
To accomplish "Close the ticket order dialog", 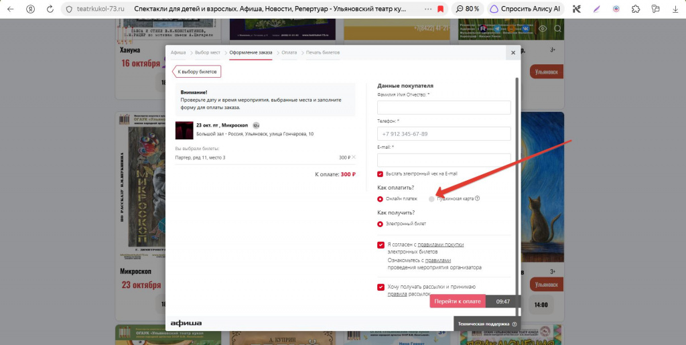I will click(513, 52).
